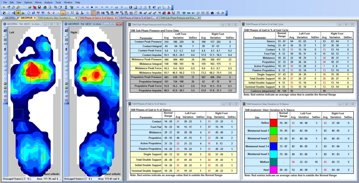Open the Options menu

tap(28, 2)
